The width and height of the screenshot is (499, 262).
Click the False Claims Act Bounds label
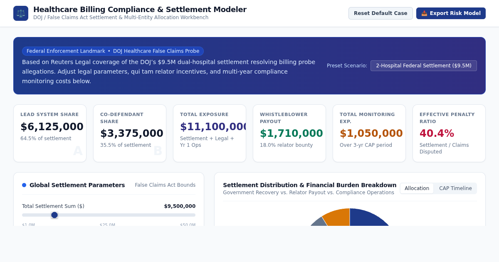(x=165, y=185)
